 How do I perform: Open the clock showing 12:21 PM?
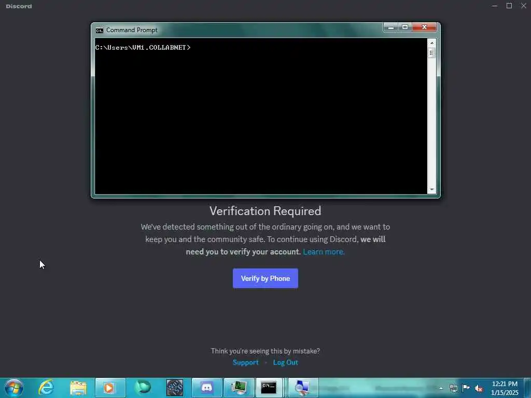coord(505,388)
